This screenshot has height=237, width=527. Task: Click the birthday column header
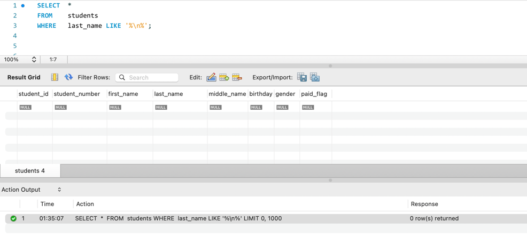tap(260, 94)
